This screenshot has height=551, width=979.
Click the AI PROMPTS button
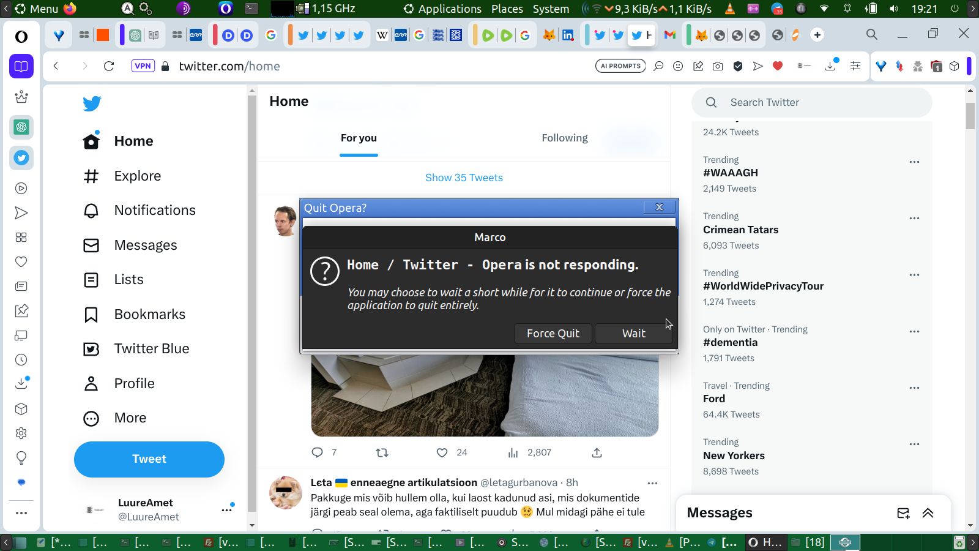tap(620, 66)
